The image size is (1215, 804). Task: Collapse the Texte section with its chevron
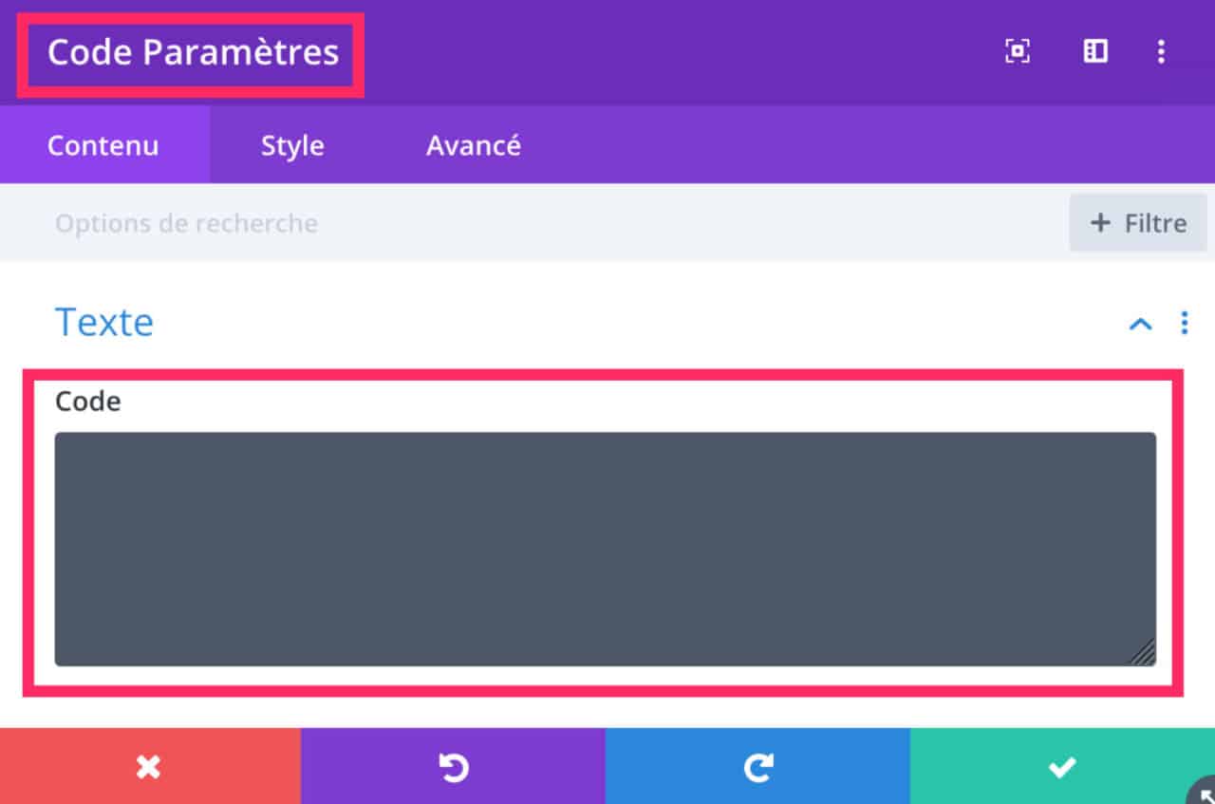pyautogui.click(x=1139, y=324)
